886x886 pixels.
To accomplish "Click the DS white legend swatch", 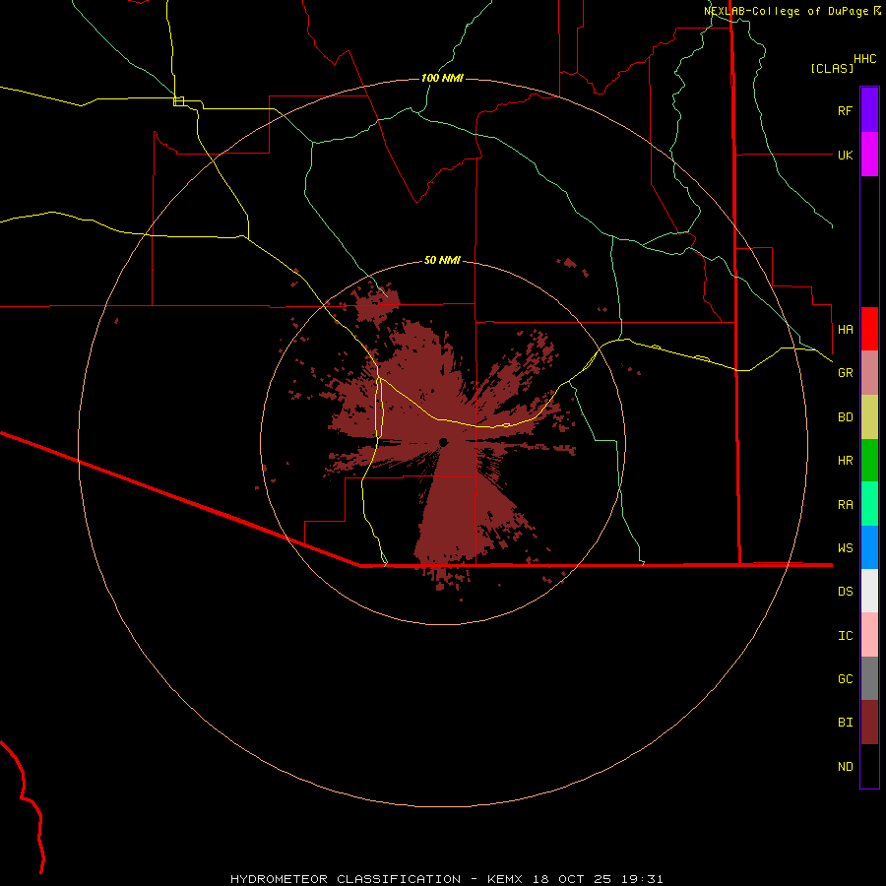I will (x=869, y=591).
